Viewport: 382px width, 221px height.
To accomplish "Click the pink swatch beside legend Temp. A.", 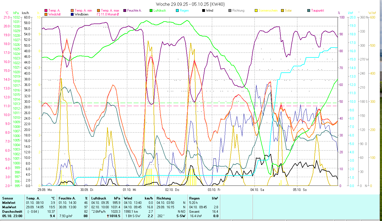I will coord(46,10).
